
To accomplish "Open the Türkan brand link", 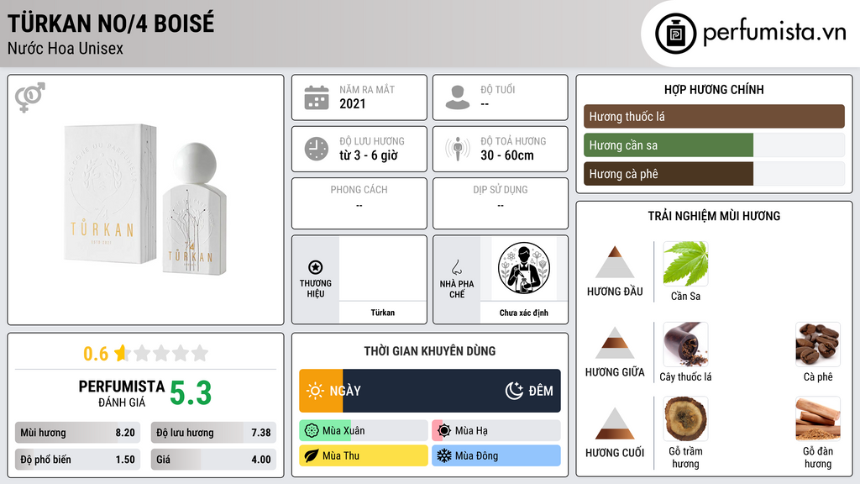I will [382, 313].
